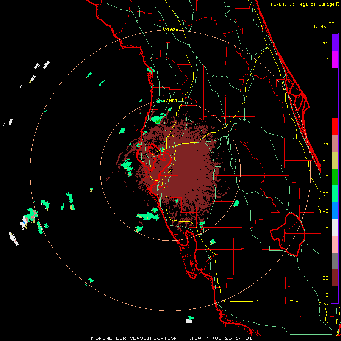The height and width of the screenshot is (341, 341).
Task: Click the 50 NMI range ring label
Action: pyautogui.click(x=170, y=100)
